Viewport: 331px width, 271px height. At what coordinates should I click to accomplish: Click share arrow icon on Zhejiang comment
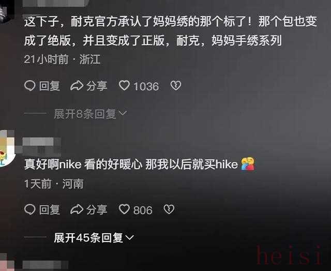point(77,86)
